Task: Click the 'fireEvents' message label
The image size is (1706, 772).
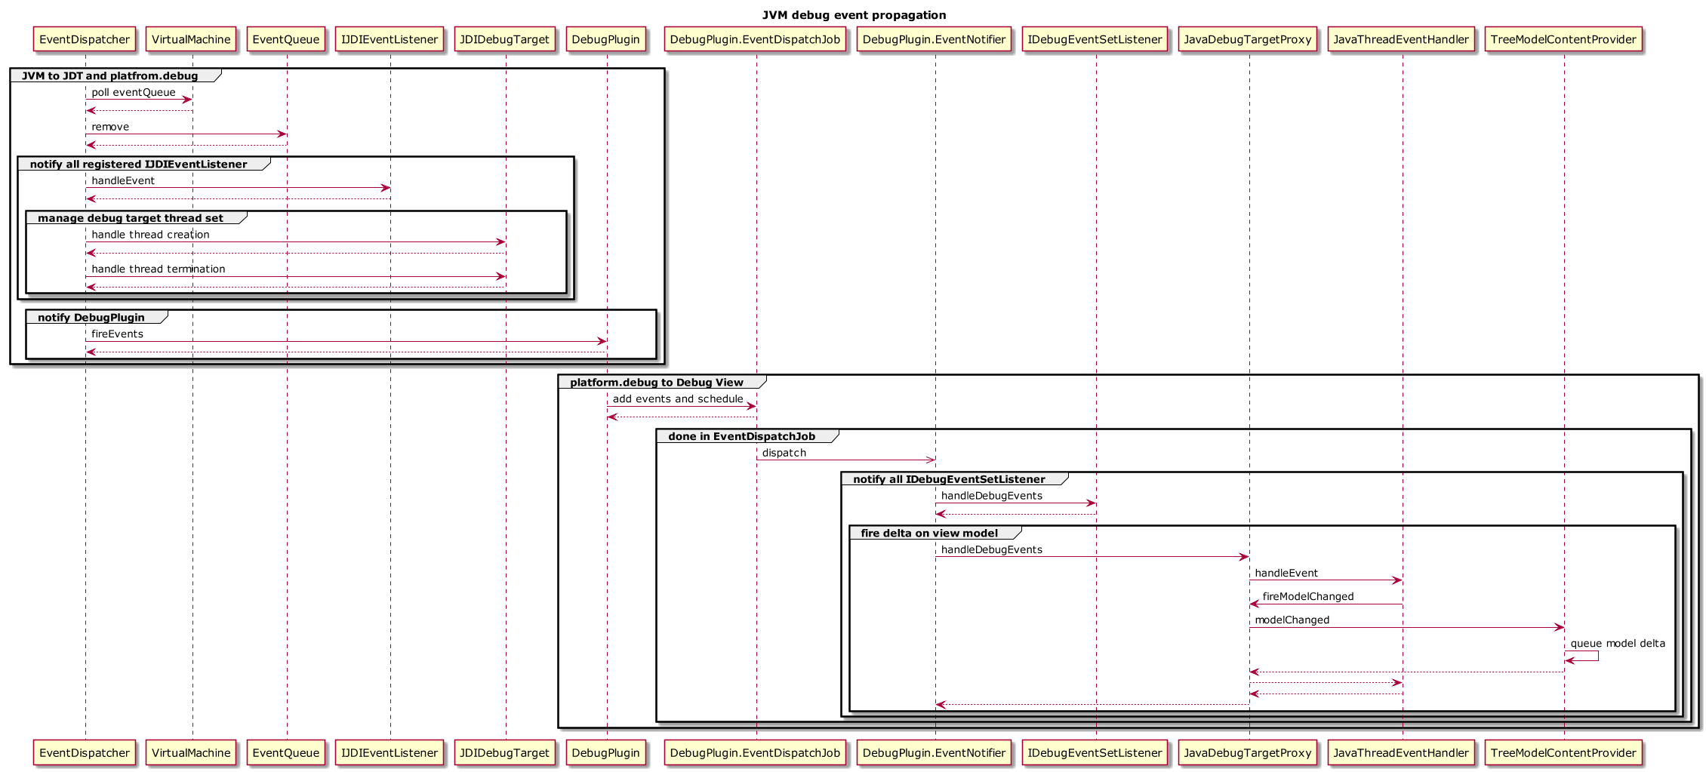Action: [x=117, y=334]
